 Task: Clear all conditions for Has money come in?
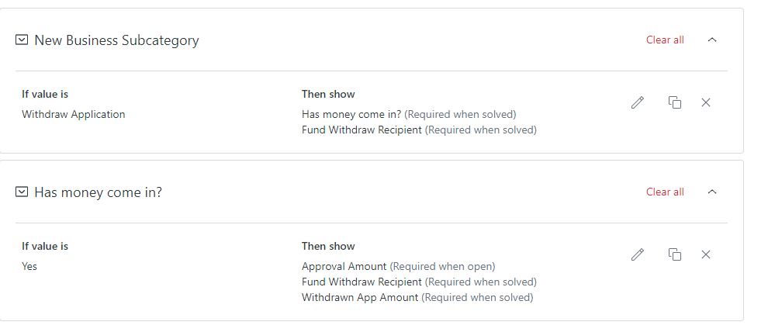pyautogui.click(x=665, y=192)
